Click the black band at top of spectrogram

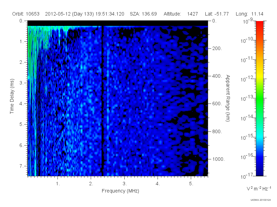click(x=118, y=23)
